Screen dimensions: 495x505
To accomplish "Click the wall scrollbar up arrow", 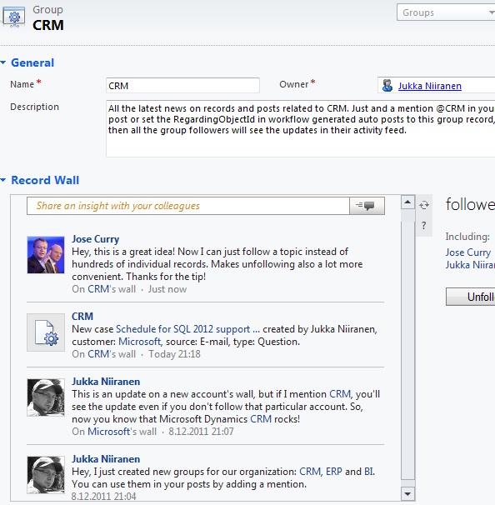I will (407, 202).
